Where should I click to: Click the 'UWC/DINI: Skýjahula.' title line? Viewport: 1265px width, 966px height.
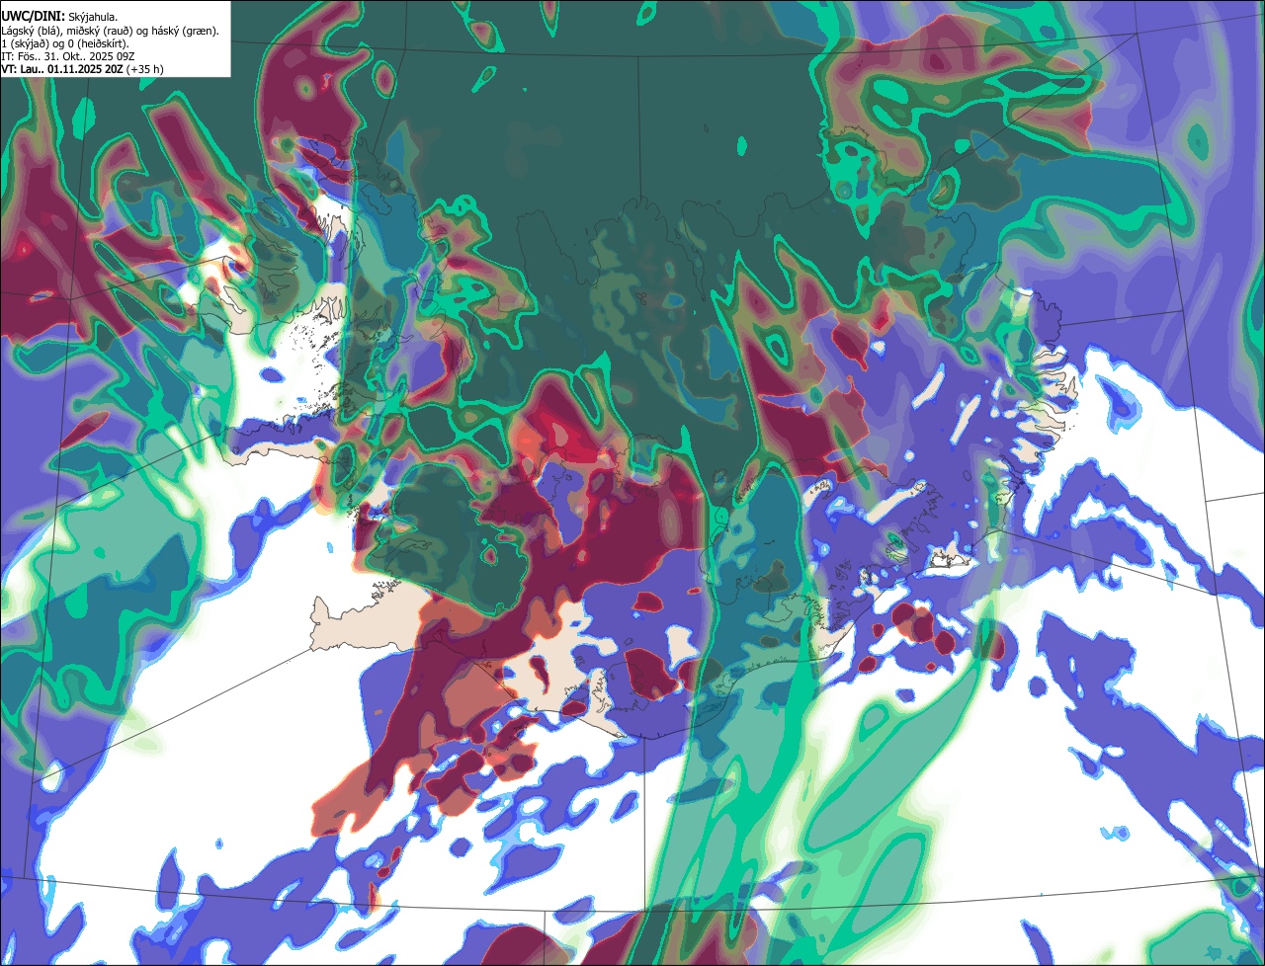[x=60, y=16]
